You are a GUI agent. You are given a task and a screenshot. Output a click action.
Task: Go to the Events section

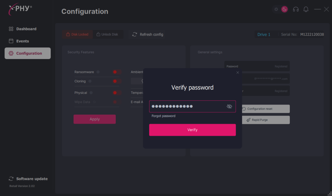22,41
